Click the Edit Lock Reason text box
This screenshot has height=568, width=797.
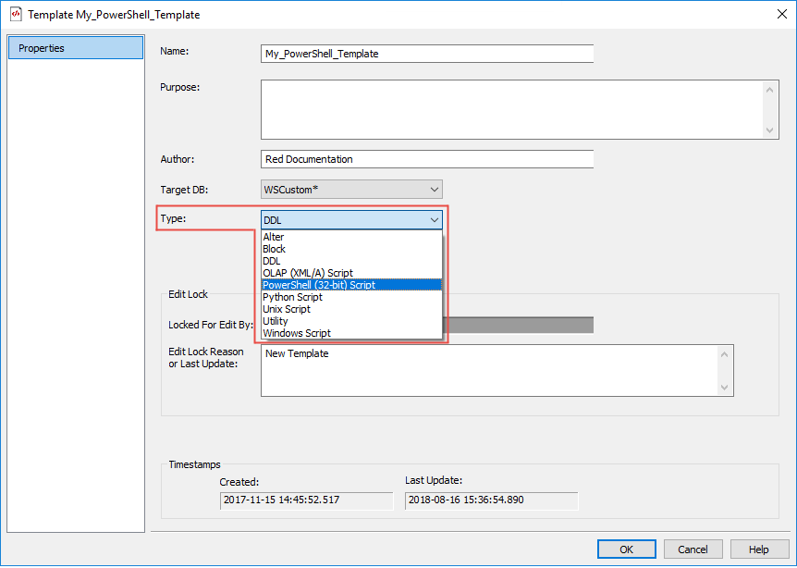pos(490,370)
